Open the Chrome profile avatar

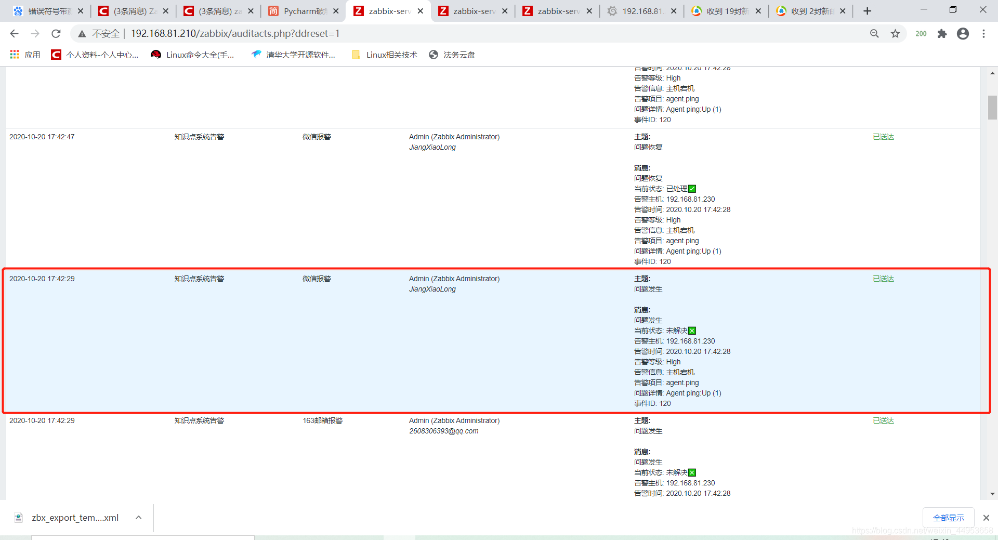[x=963, y=33]
